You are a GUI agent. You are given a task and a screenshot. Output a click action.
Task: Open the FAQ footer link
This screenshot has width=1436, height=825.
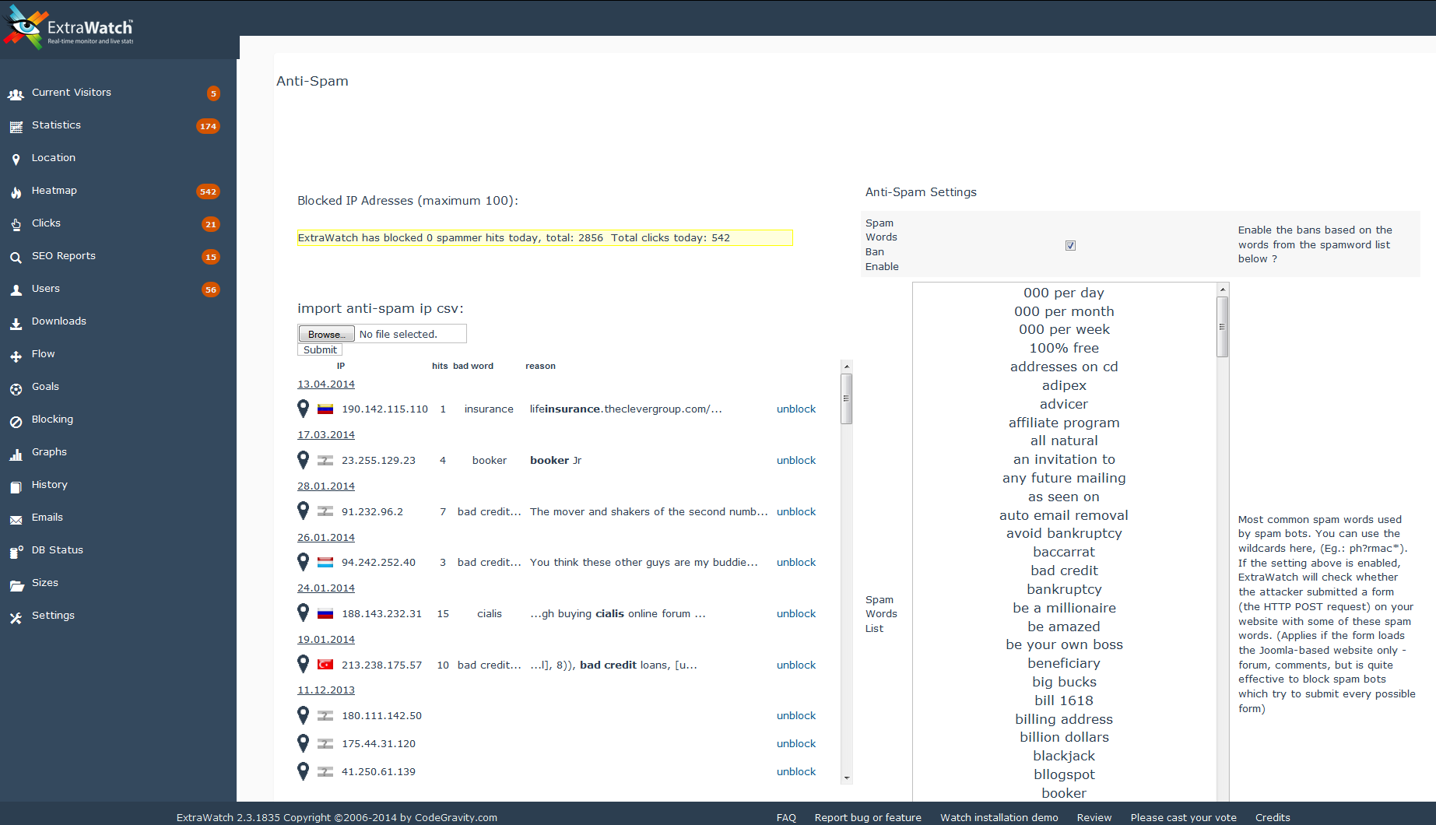(786, 817)
